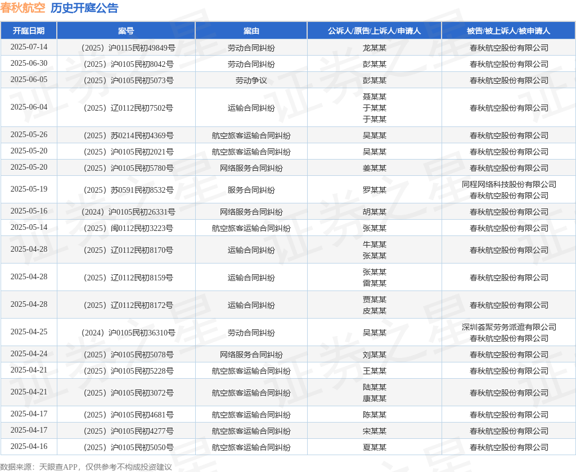576x472 pixels.
Task: Select the 开庭日期 column header
Action: pyautogui.click(x=29, y=31)
